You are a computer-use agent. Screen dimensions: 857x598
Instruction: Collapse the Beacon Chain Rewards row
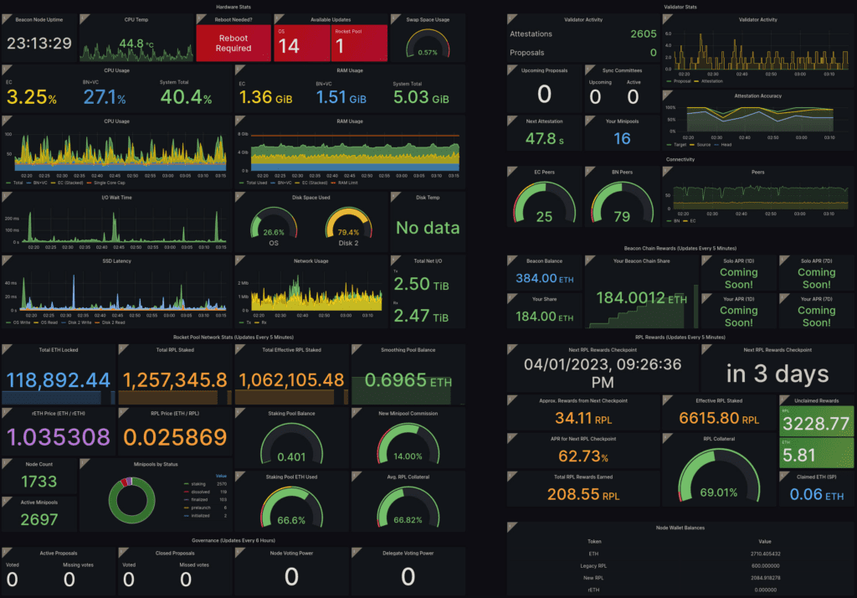pyautogui.click(x=680, y=249)
